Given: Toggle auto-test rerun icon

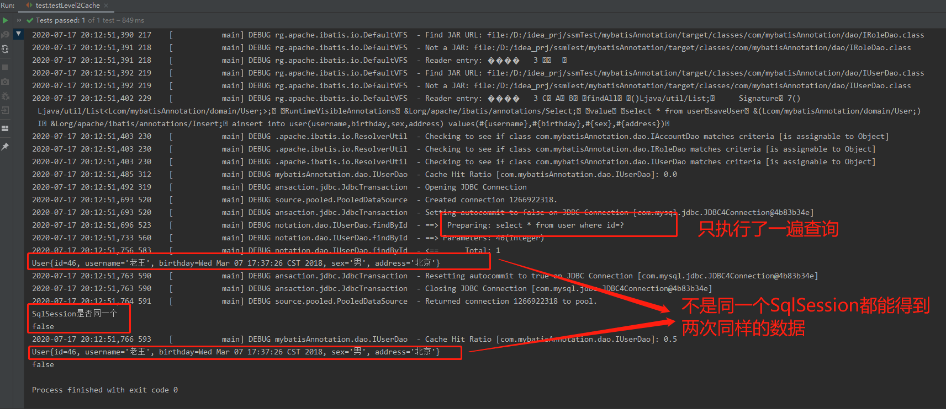Looking at the screenshot, I should [x=5, y=49].
